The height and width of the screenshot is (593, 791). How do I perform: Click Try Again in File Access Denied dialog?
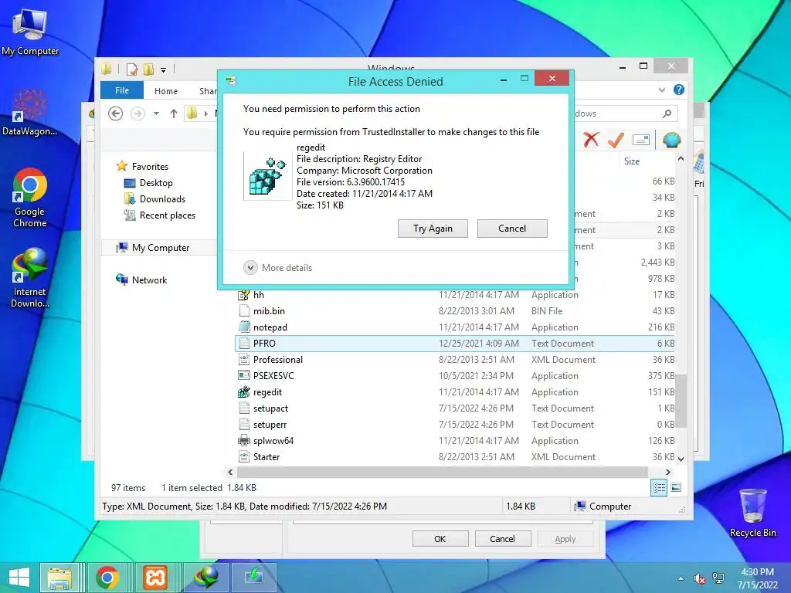433,229
